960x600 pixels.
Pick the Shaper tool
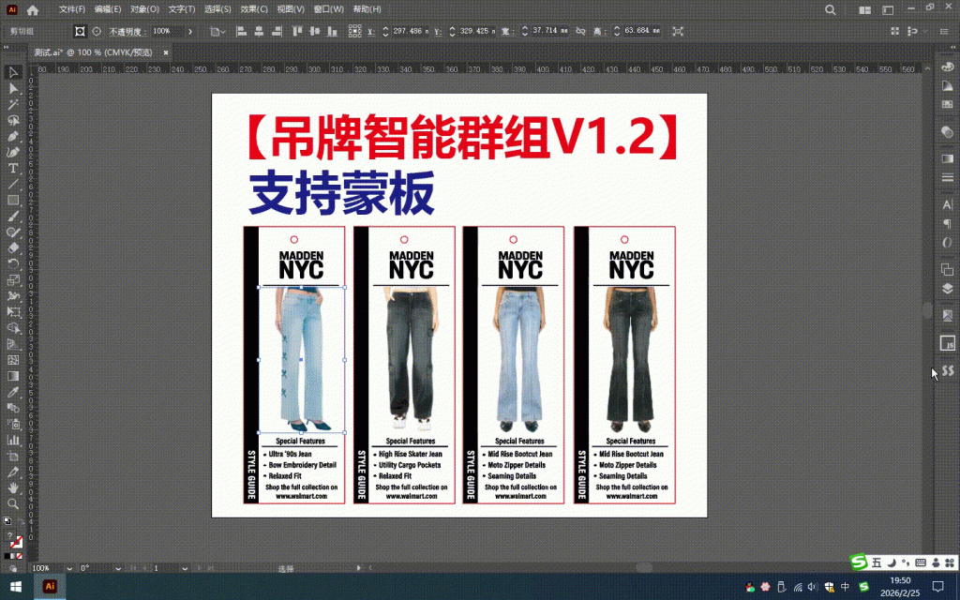[13, 232]
